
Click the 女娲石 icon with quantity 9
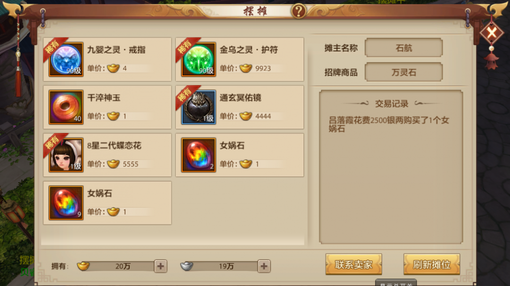point(66,203)
